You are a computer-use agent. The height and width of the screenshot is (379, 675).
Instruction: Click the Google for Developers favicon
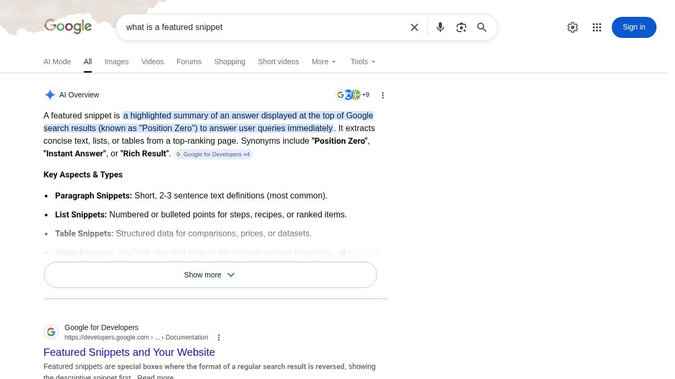pyautogui.click(x=51, y=332)
